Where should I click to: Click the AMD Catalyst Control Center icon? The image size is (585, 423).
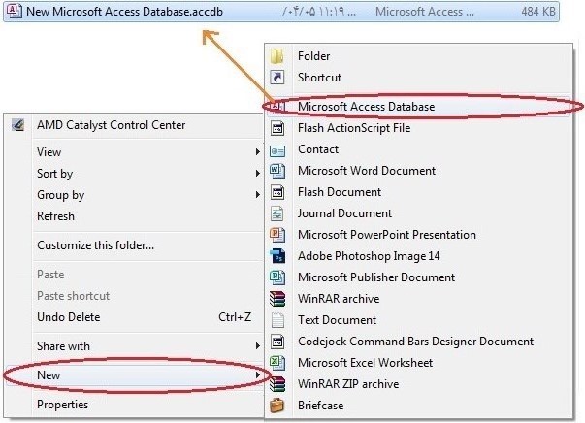click(x=17, y=125)
